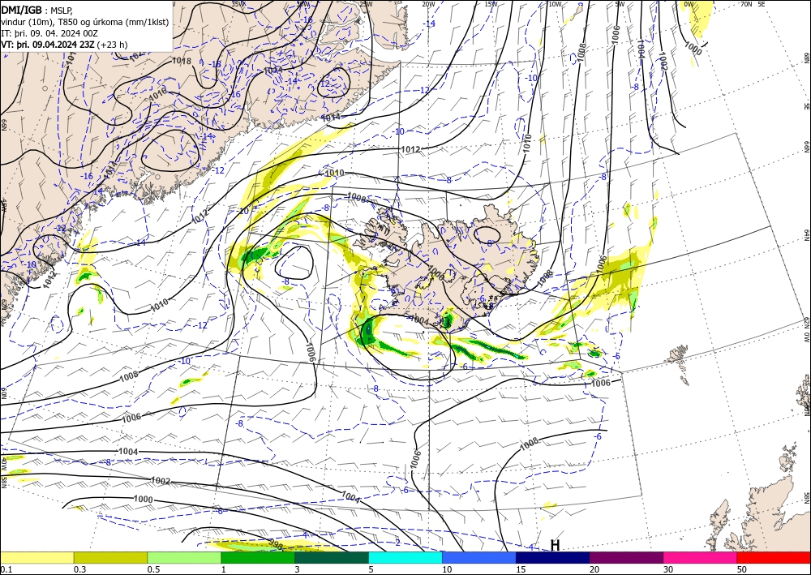
Task: Click the '-18' temperature contour label
Action: click(216, 65)
